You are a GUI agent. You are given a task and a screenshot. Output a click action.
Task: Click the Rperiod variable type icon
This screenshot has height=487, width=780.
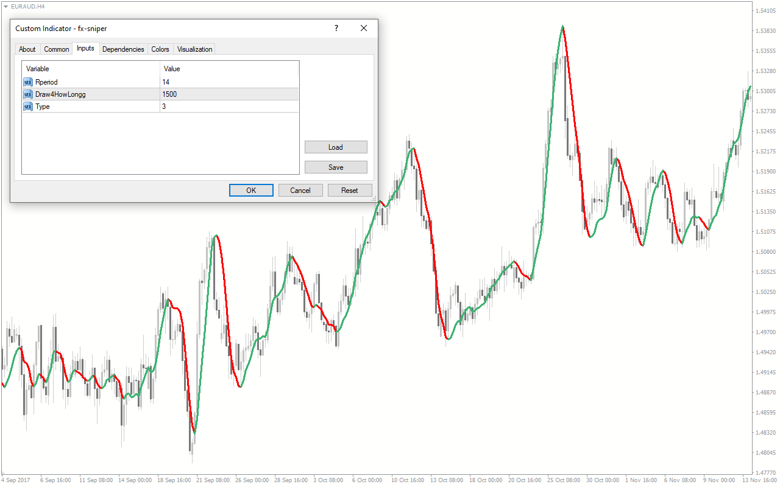coord(28,82)
